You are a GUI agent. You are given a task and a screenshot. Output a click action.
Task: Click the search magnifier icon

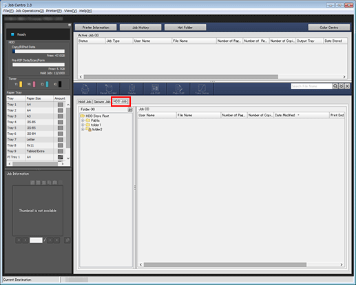point(335,86)
